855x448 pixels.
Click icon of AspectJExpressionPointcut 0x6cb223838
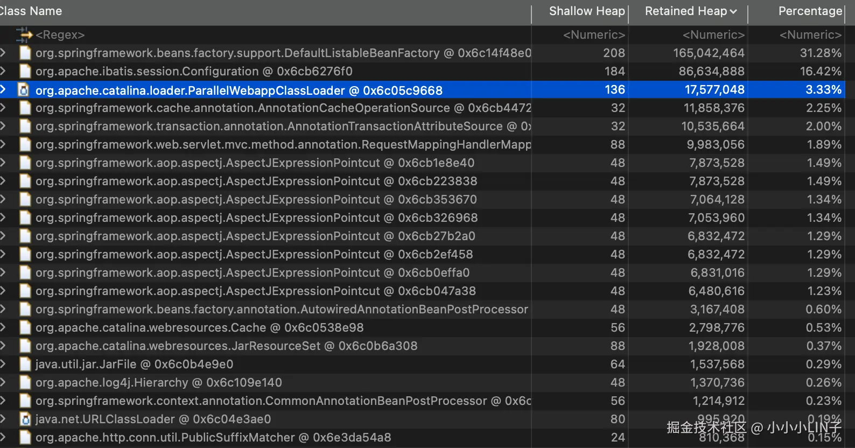tap(25, 181)
